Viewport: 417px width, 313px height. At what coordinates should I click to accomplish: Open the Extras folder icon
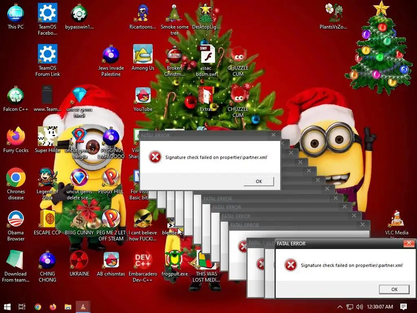pos(206,95)
